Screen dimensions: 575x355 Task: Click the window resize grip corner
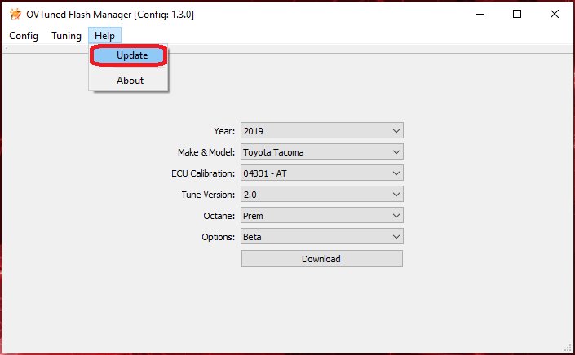click(x=568, y=348)
